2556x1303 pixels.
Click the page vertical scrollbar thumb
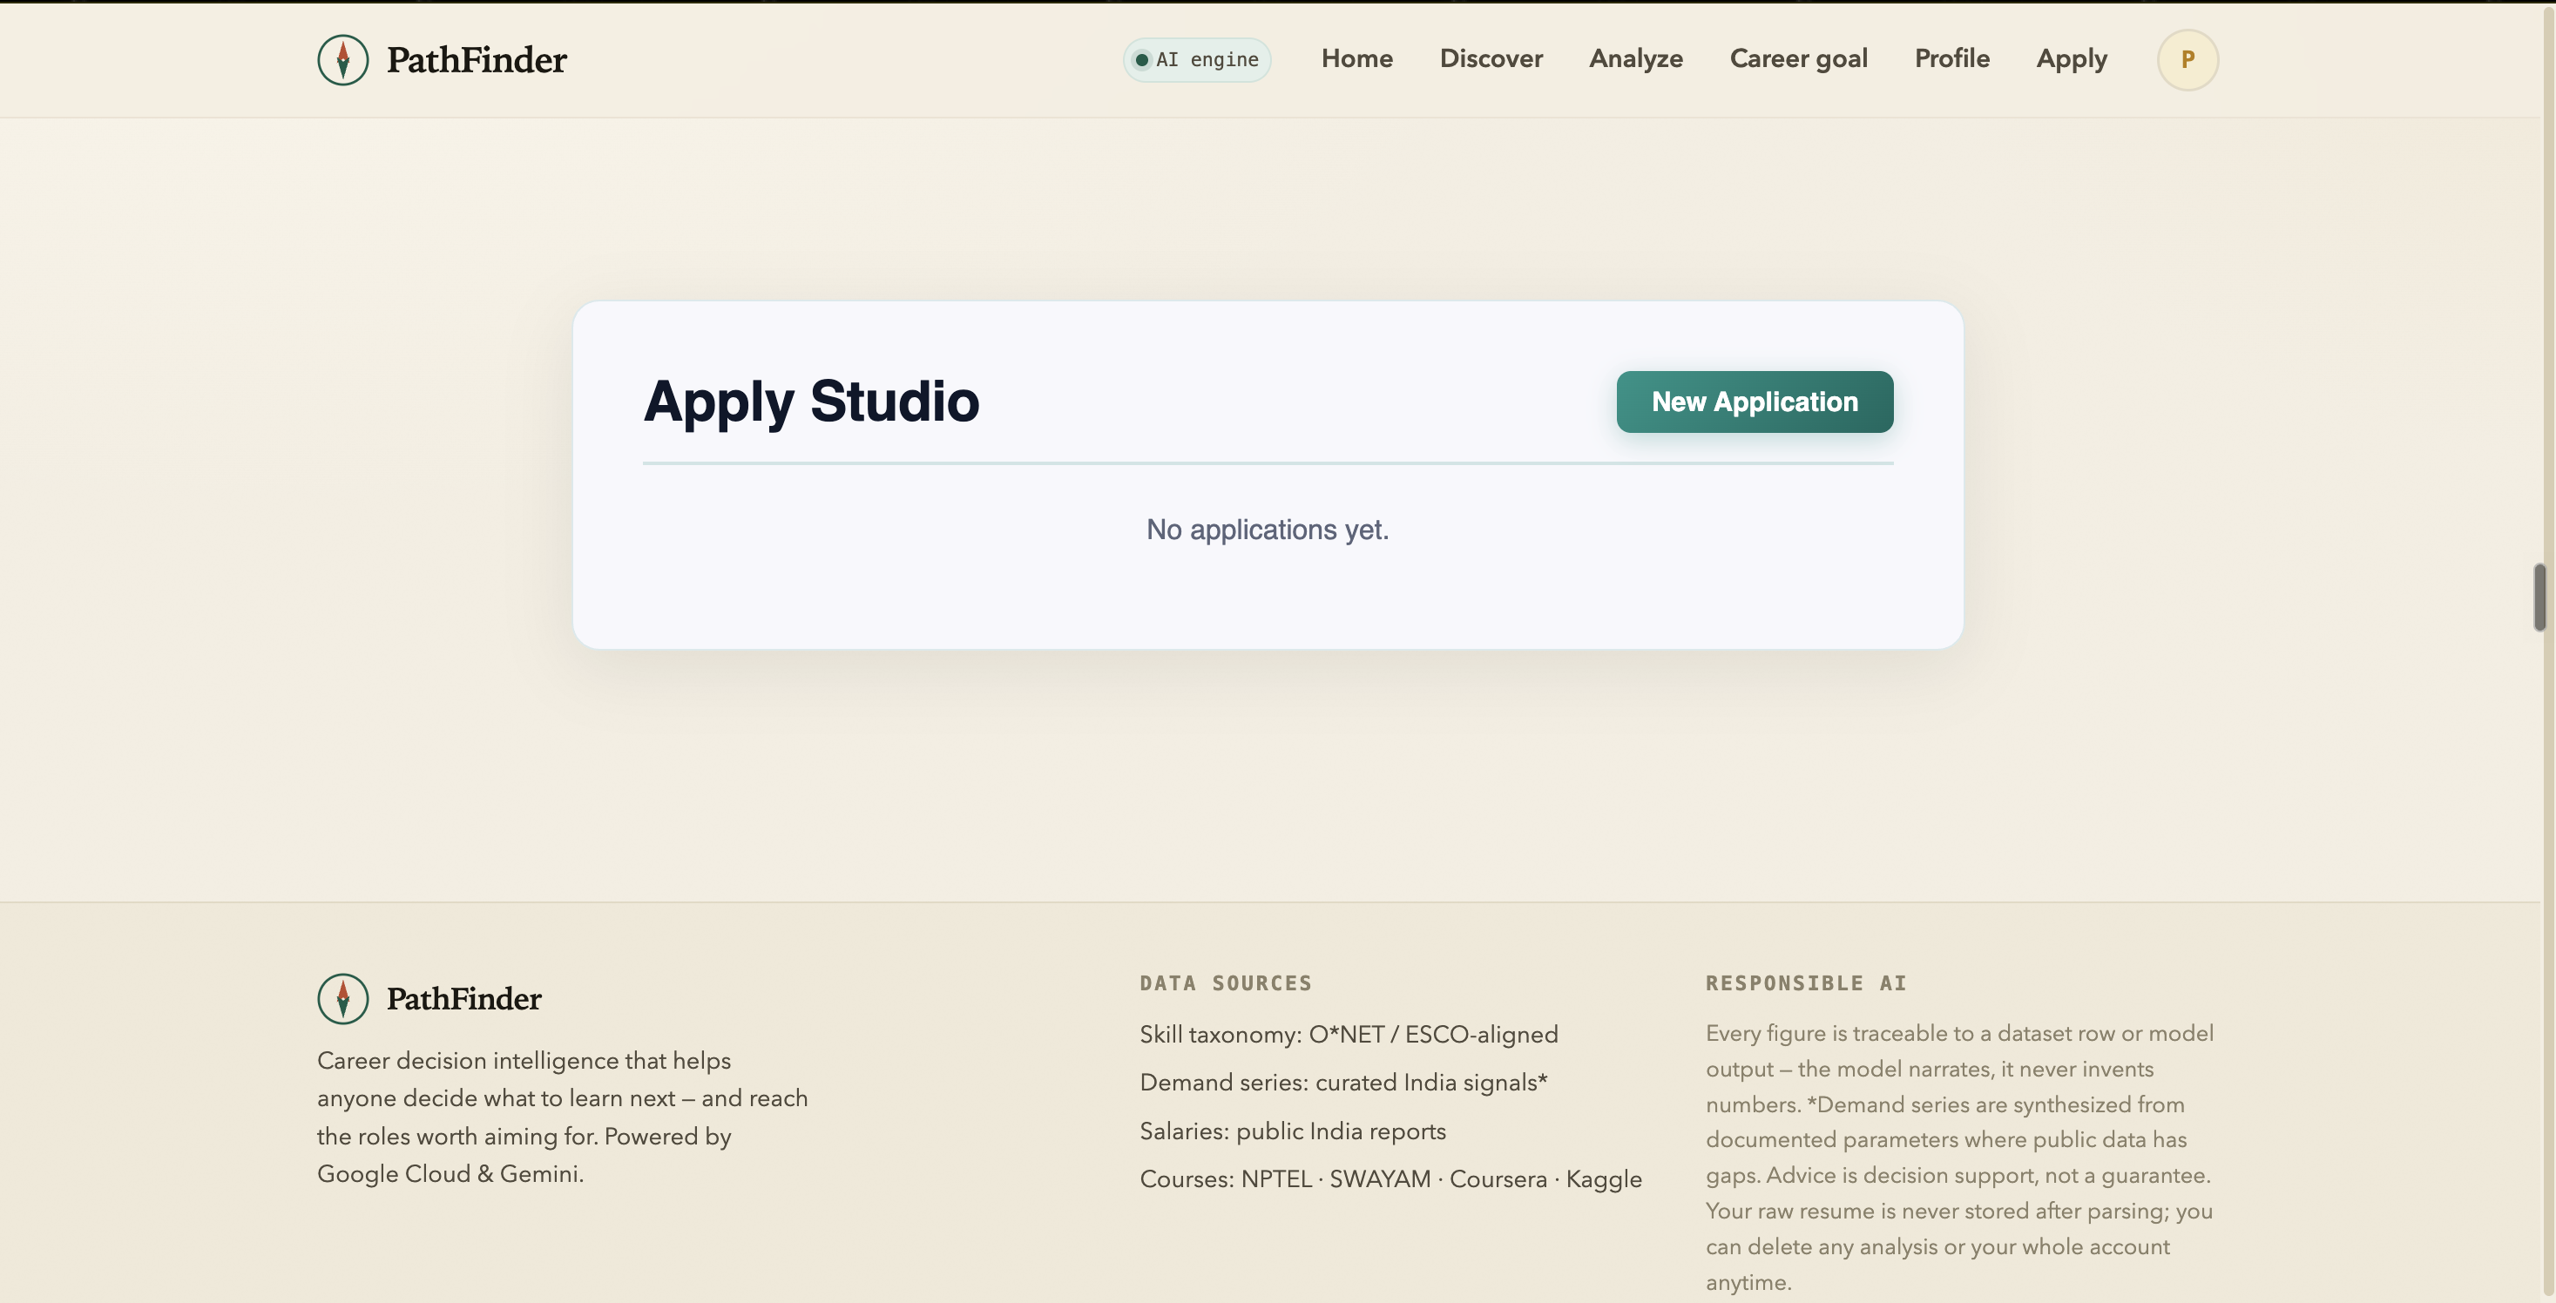click(2539, 597)
